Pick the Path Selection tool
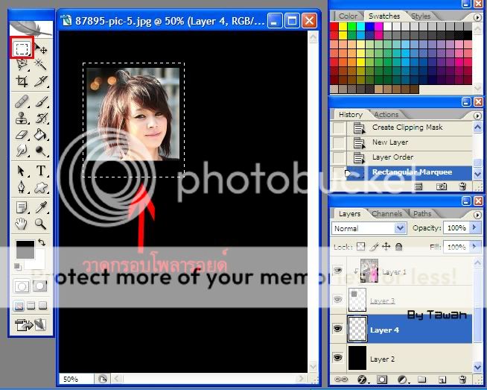 click(x=22, y=171)
